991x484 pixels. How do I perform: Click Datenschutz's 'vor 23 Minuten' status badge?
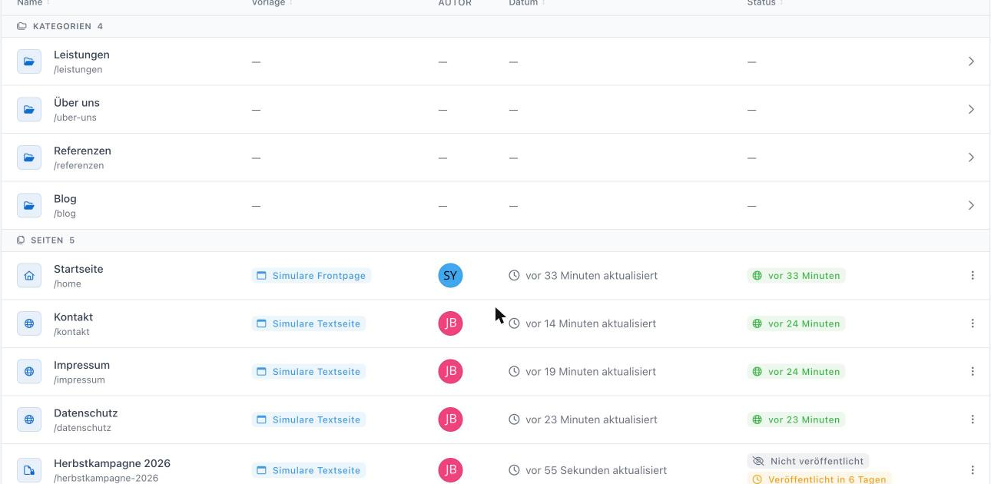(796, 419)
